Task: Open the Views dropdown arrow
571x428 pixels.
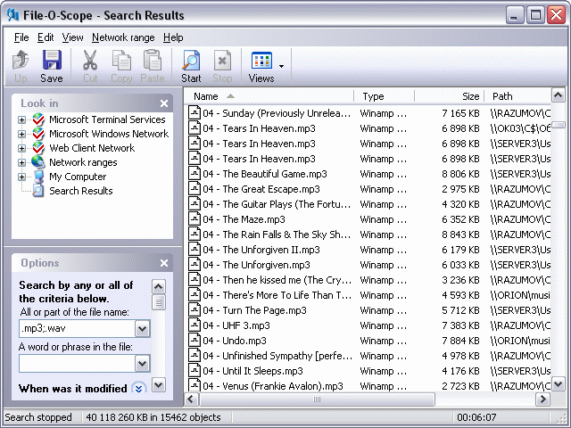Action: tap(282, 66)
